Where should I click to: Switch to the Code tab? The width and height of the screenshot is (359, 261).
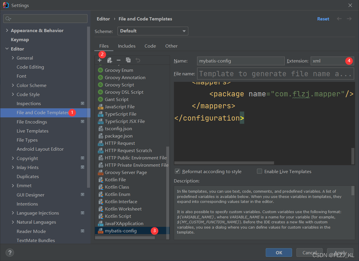coord(150,46)
